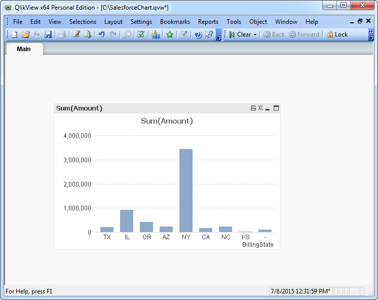
Task: Switch to the Main sheet tab
Action: [24, 49]
